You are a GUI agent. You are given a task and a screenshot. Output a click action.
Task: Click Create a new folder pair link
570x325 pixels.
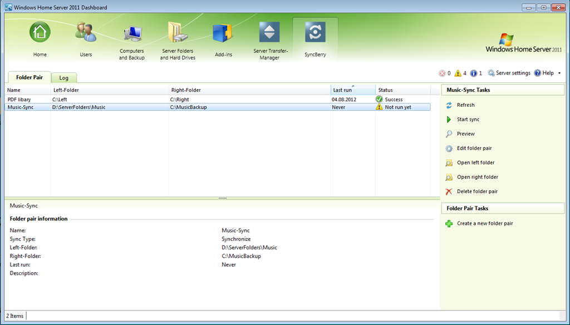coord(485,224)
